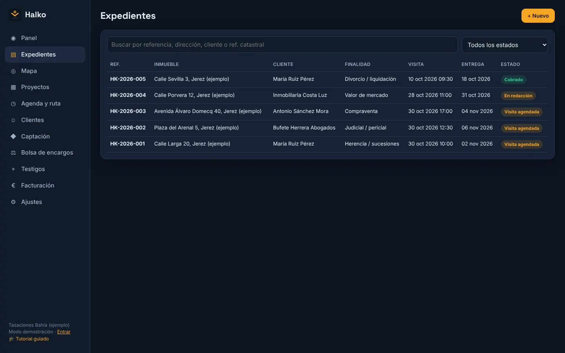
Task: Click the Ajustes gear icon
Action: 13,202
